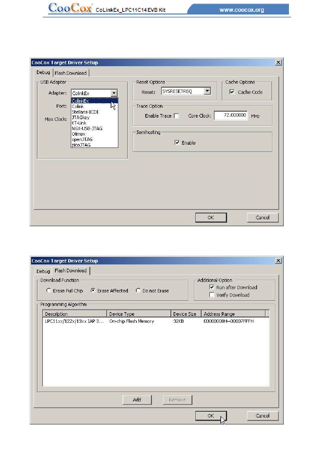Open Flash Download tab in upper dialog
The width and height of the screenshot is (313, 464).
click(x=71, y=73)
